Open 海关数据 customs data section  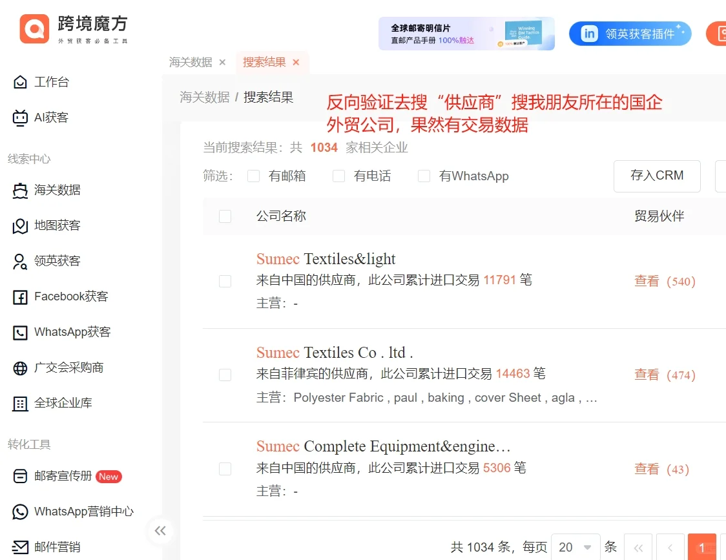coord(52,190)
